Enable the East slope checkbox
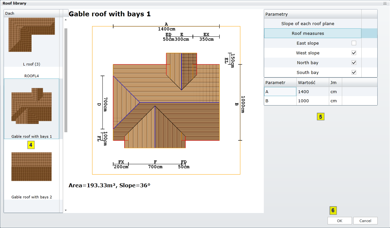This screenshot has height=228, width=390. pyautogui.click(x=354, y=43)
